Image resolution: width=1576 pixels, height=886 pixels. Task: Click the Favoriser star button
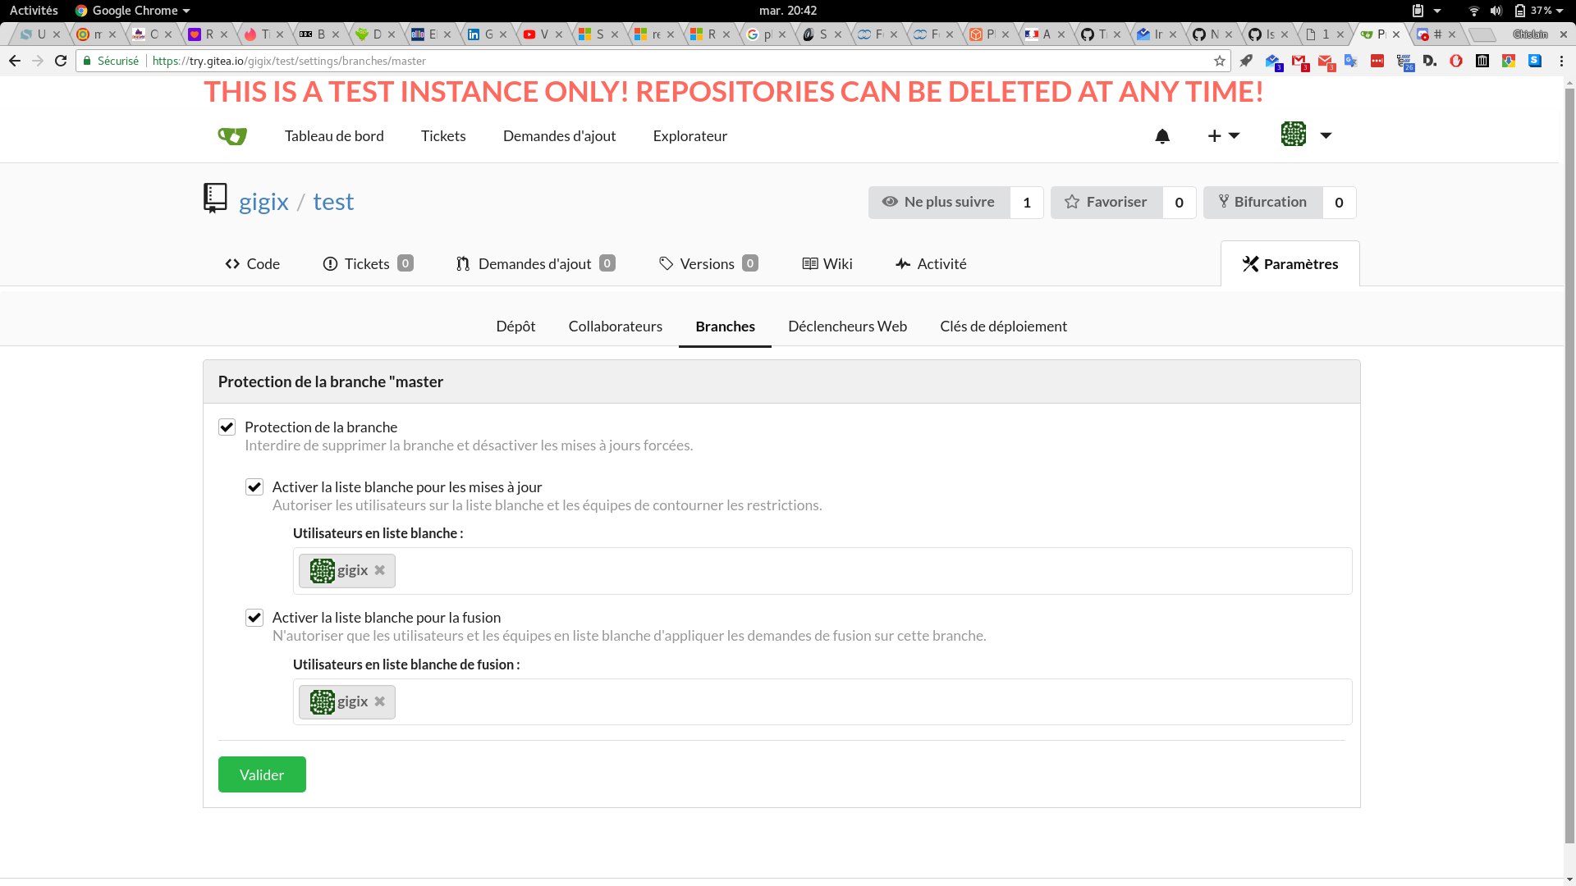1106,203
